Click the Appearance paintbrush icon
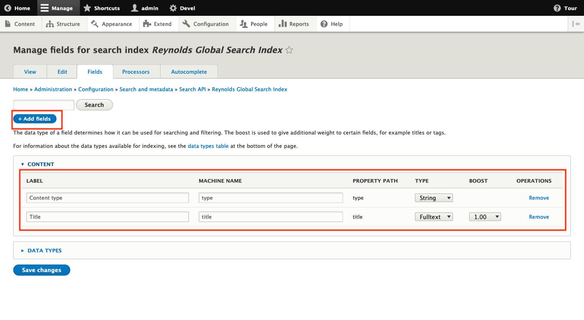The image size is (584, 320). pyautogui.click(x=94, y=24)
